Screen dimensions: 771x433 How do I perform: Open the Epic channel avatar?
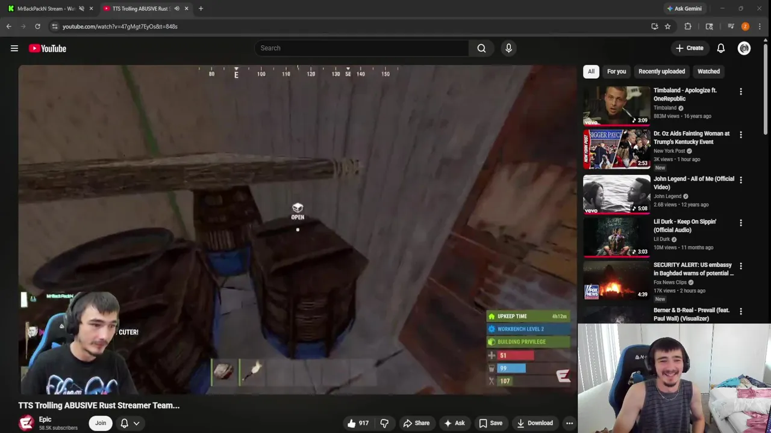click(x=26, y=423)
